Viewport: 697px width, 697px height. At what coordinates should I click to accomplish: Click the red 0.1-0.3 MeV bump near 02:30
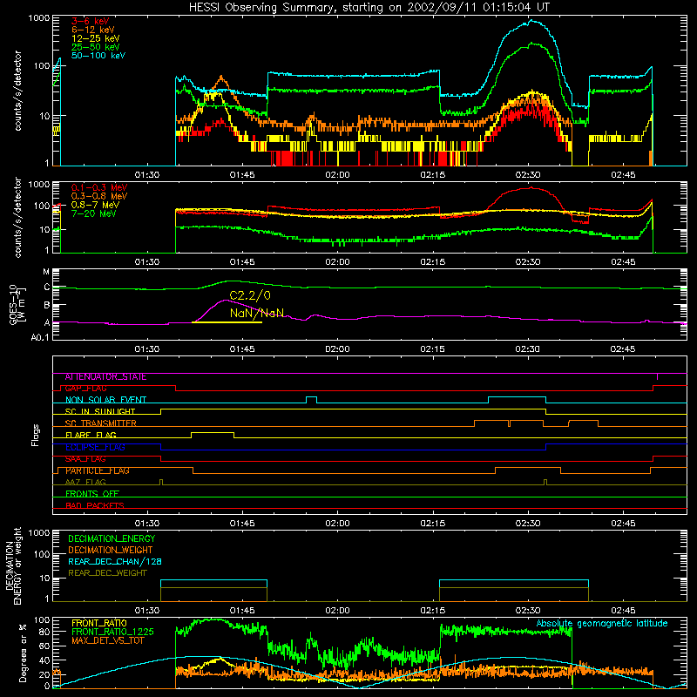pyautogui.click(x=530, y=188)
